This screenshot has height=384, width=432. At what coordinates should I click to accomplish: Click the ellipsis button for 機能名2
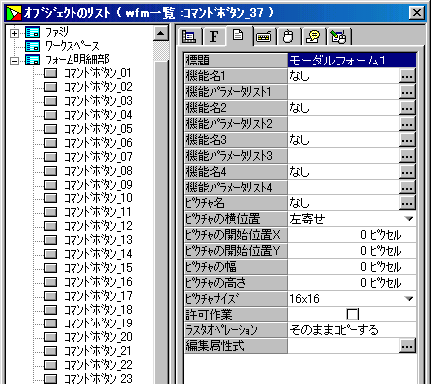(x=407, y=108)
